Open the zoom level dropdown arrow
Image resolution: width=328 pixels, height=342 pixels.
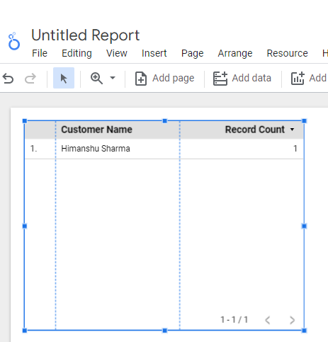113,78
